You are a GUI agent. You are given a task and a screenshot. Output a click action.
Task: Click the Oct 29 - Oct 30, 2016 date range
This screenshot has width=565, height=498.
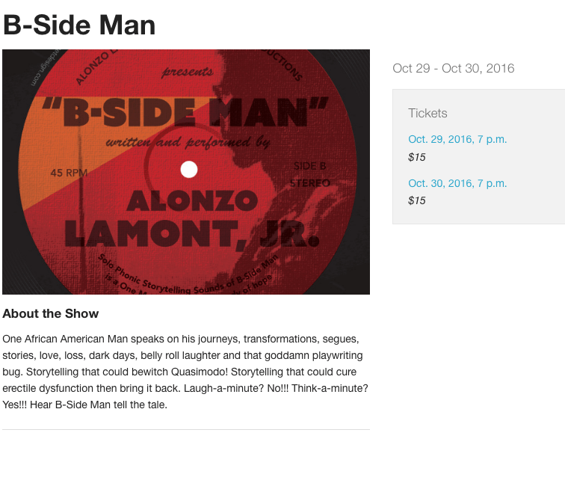[x=454, y=69]
